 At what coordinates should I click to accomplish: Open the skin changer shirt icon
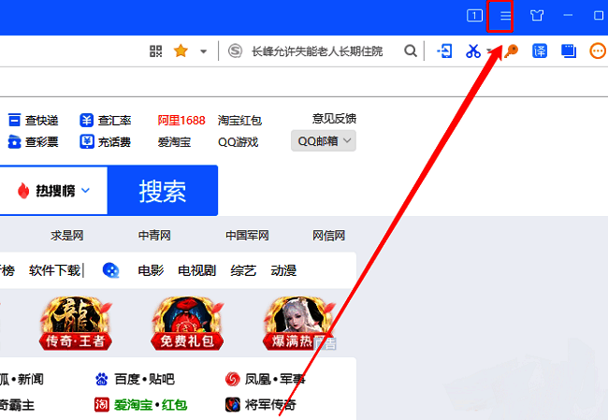[537, 16]
